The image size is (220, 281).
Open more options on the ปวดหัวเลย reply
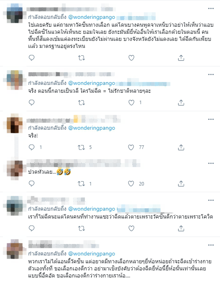[x=211, y=163]
